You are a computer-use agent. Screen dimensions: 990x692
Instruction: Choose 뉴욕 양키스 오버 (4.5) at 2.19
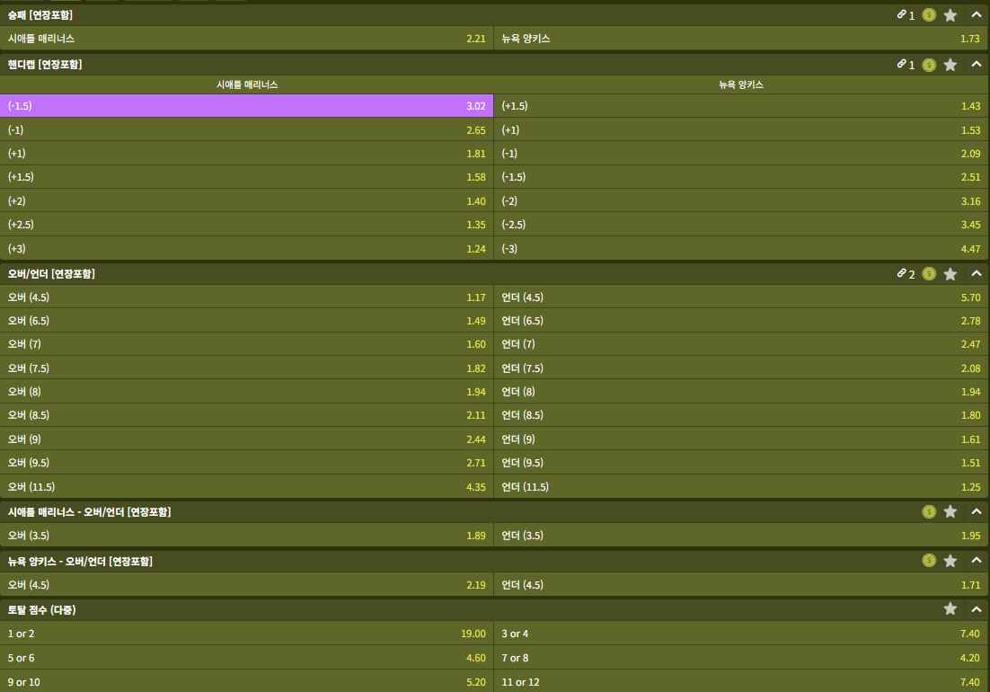(x=246, y=584)
